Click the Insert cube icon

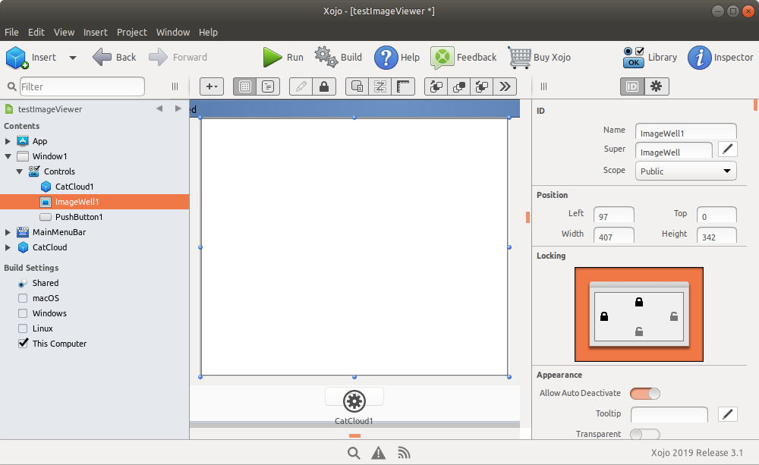coord(17,58)
